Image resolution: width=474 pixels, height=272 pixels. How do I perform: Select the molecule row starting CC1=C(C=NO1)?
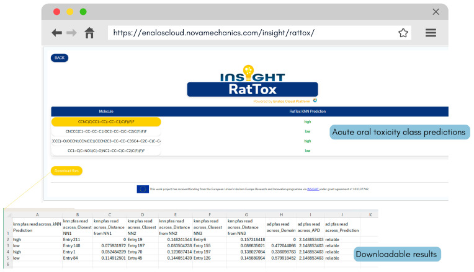(x=106, y=151)
